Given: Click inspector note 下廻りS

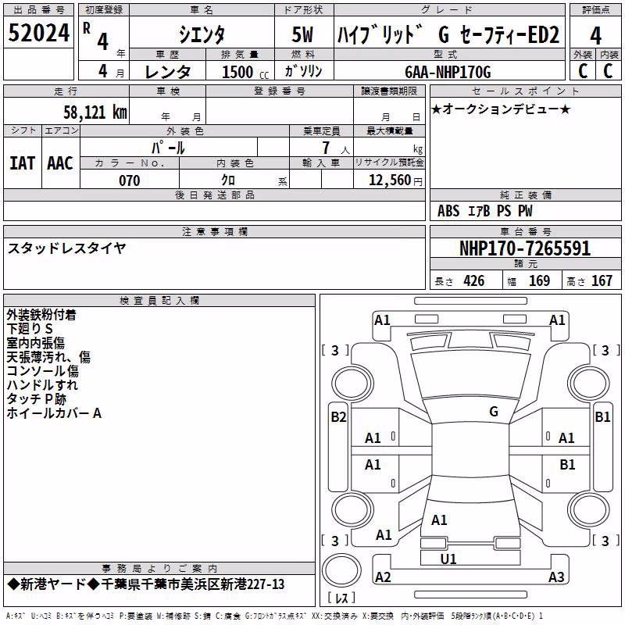Looking at the screenshot, I should click(30, 329).
